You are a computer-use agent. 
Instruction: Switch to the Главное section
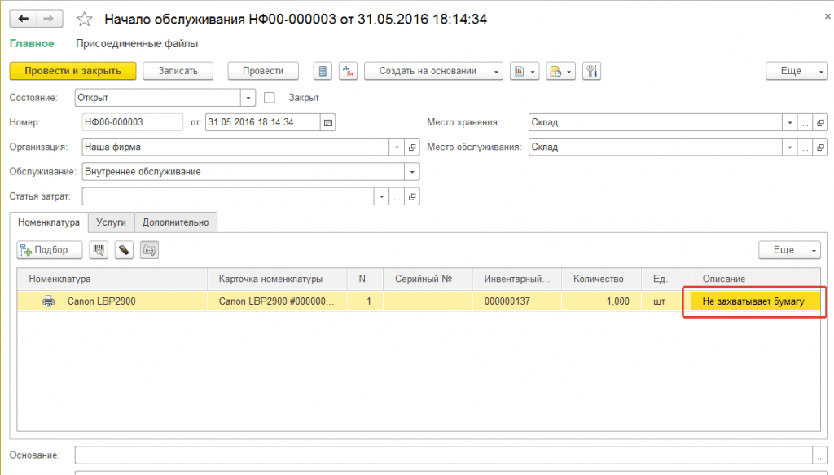click(32, 44)
